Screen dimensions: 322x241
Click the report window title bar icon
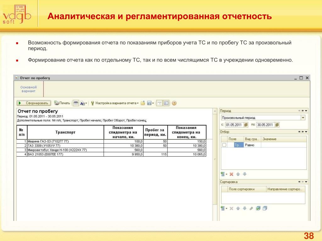pyautogui.click(x=17, y=78)
